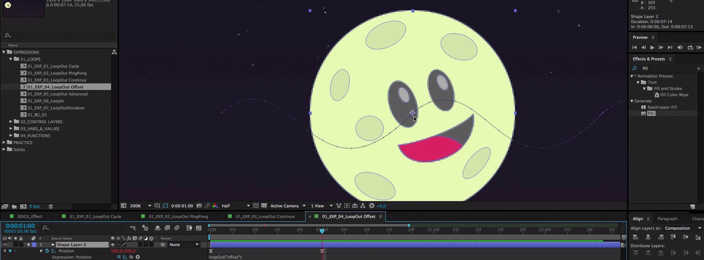704x260 pixels.
Task: Collapse Fill and Stroke folder
Action: (644, 88)
